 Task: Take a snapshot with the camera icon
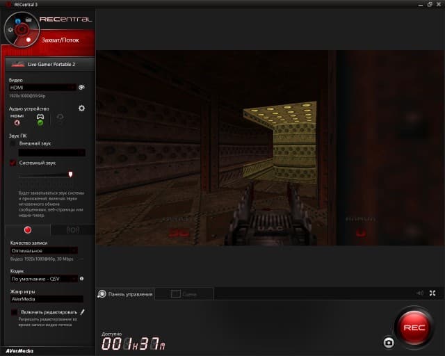389,342
